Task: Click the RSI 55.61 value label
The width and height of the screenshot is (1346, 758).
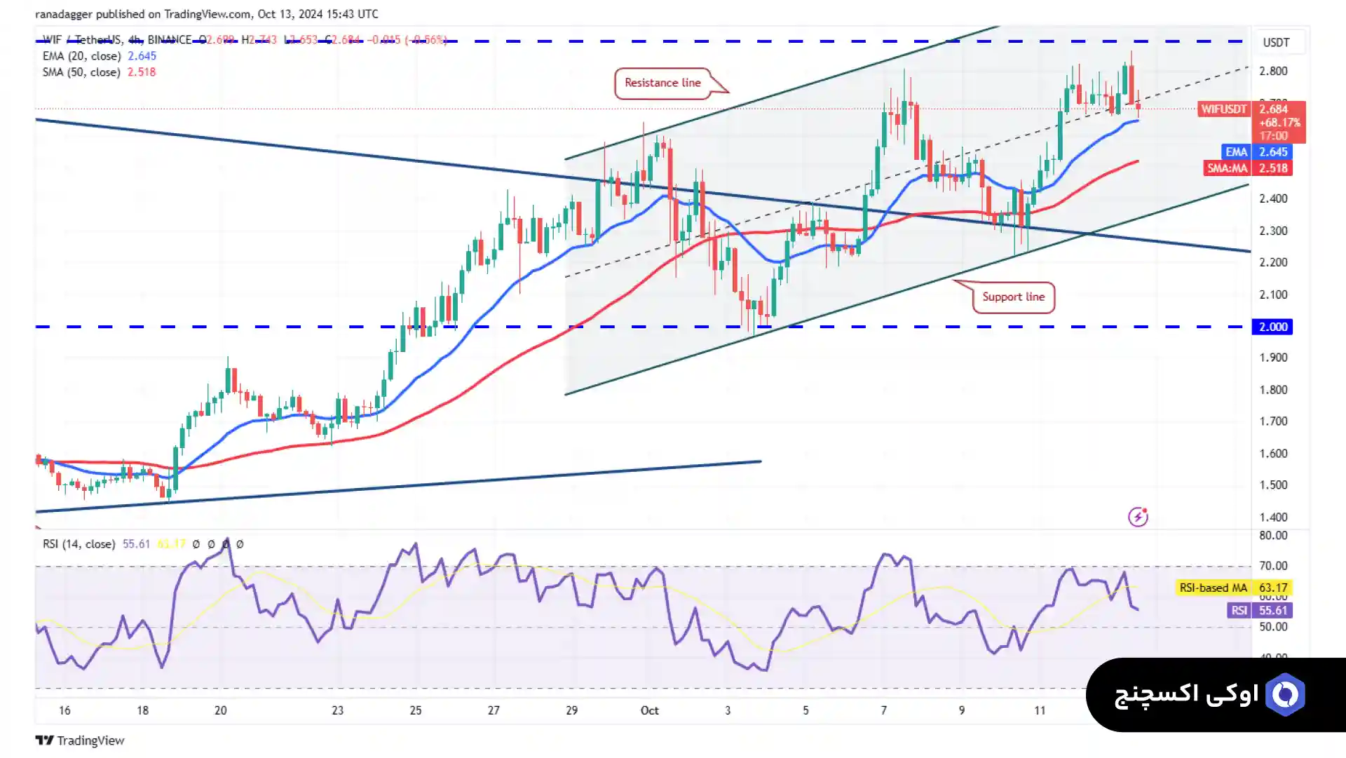Action: (1260, 611)
